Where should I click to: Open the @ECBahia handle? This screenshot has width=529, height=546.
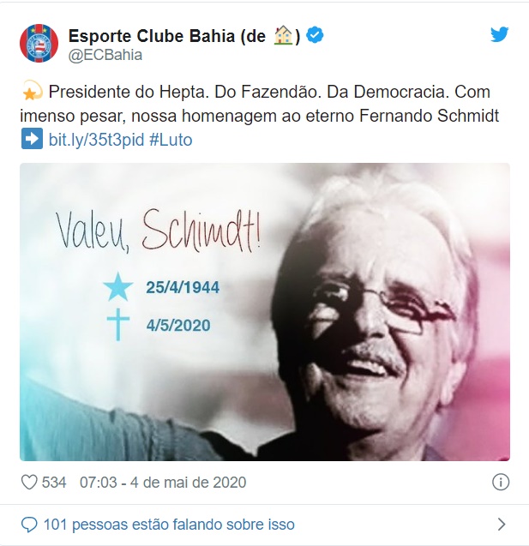(x=105, y=56)
